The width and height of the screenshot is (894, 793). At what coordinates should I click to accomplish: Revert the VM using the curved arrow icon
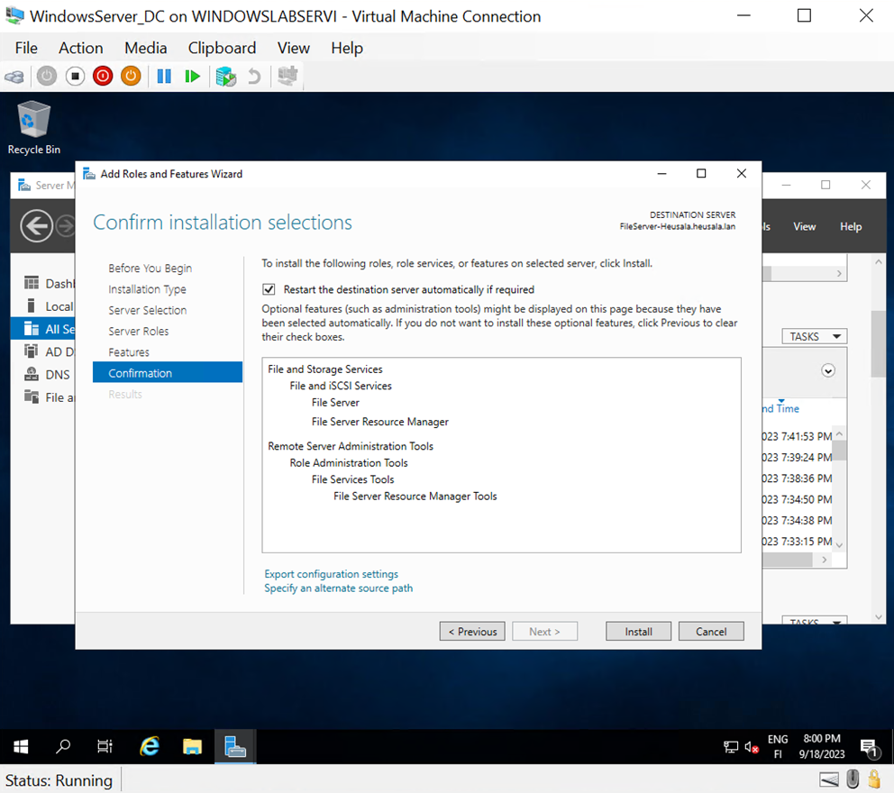click(x=256, y=76)
